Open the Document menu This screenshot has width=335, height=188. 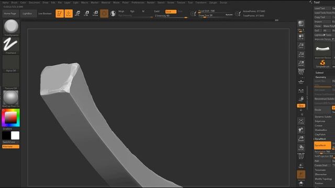click(34, 3)
